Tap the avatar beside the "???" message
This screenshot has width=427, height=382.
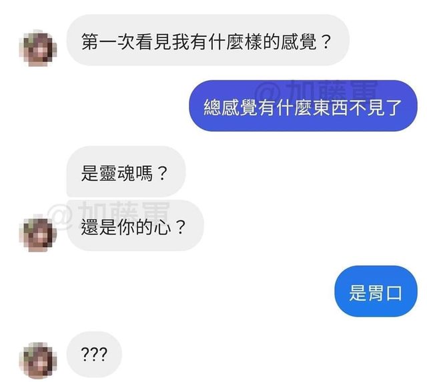38,361
